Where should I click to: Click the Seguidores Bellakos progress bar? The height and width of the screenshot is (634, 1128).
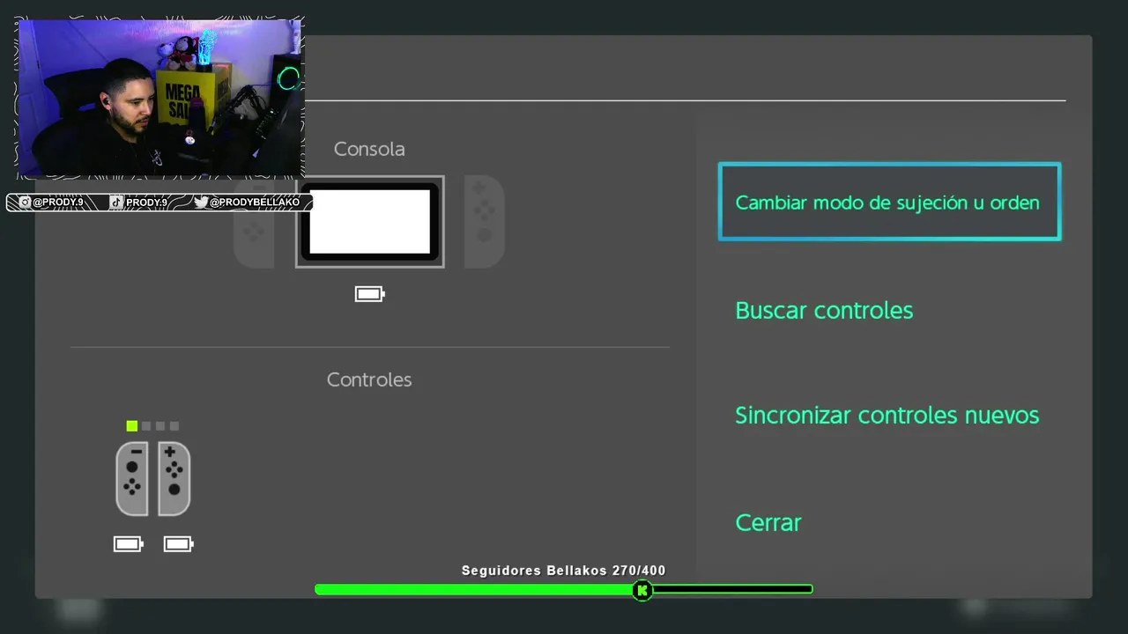(x=564, y=589)
